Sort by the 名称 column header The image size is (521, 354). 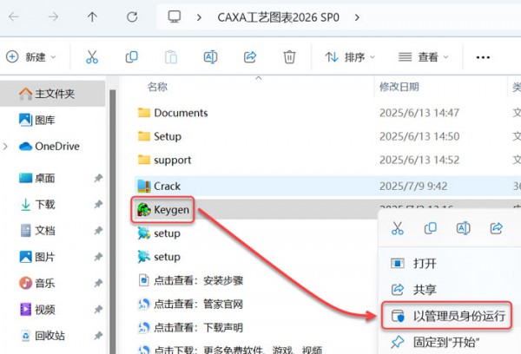coord(157,87)
